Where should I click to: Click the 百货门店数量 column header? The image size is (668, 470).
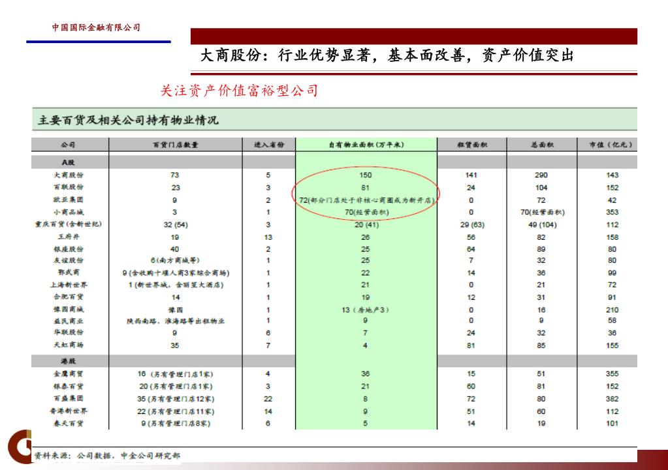[x=176, y=145]
